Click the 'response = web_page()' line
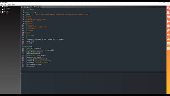The height and width of the screenshot is (96, 170). (34, 57)
